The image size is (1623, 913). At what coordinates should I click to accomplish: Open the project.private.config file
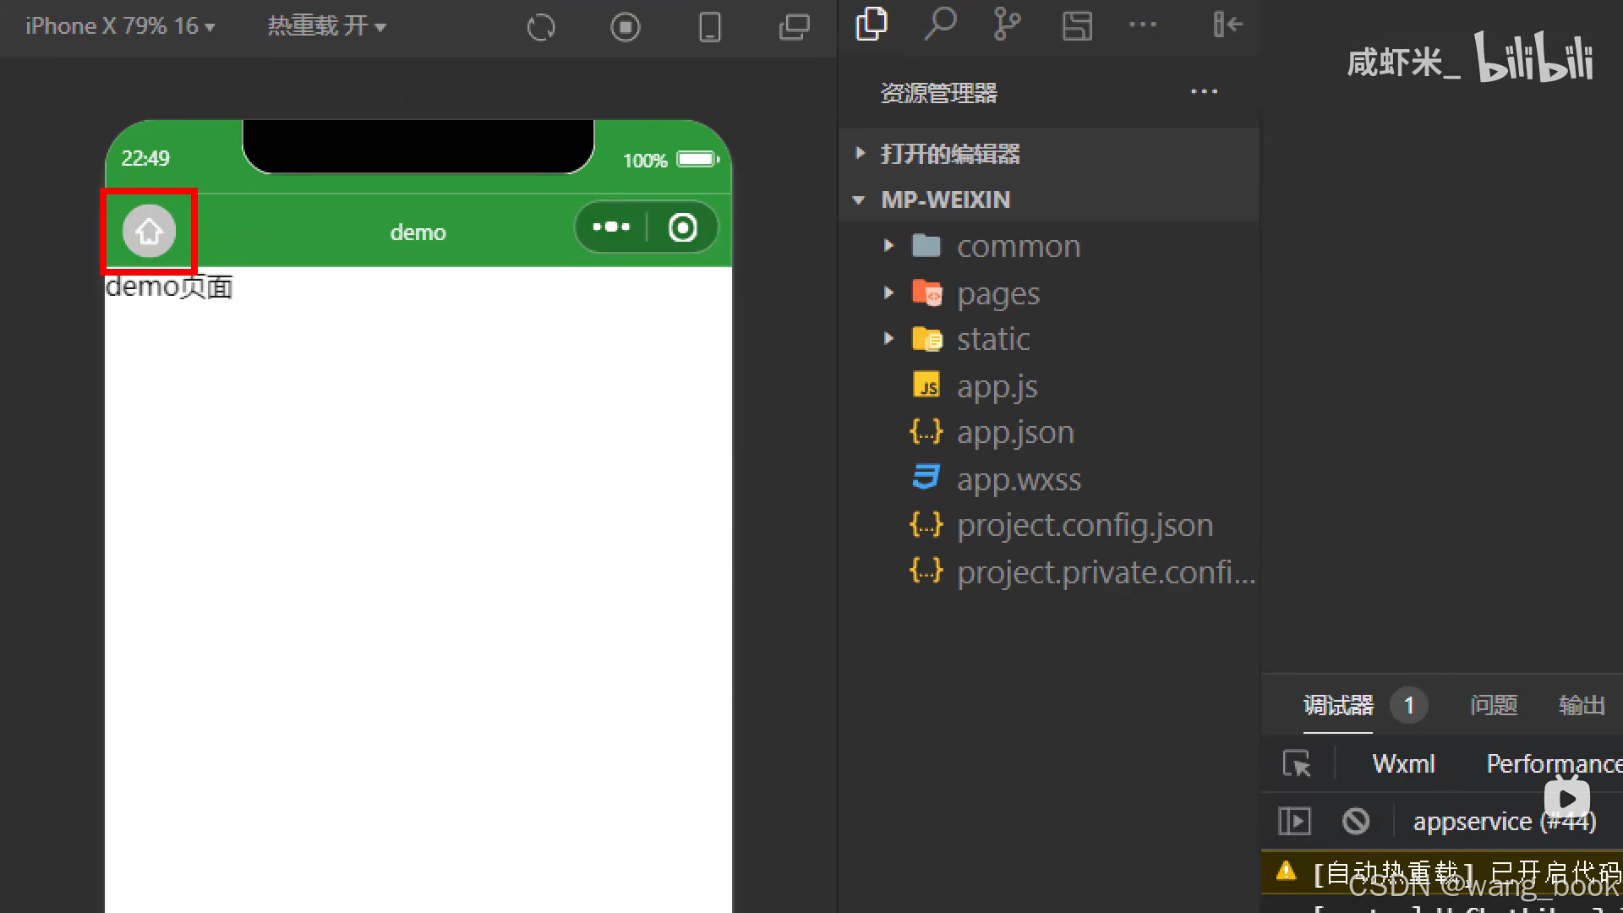coord(1048,572)
